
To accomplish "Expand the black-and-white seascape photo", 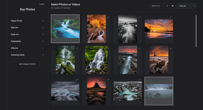I will pyautogui.click(x=139, y=17).
